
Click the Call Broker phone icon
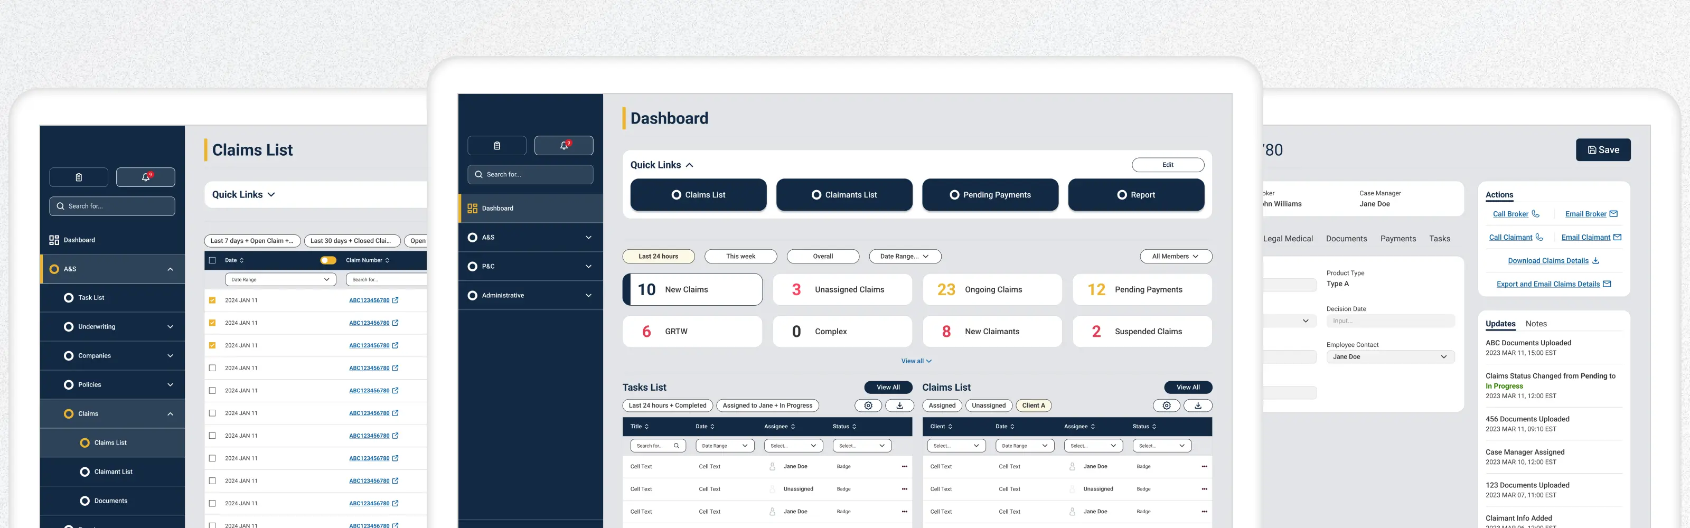[x=1535, y=214]
